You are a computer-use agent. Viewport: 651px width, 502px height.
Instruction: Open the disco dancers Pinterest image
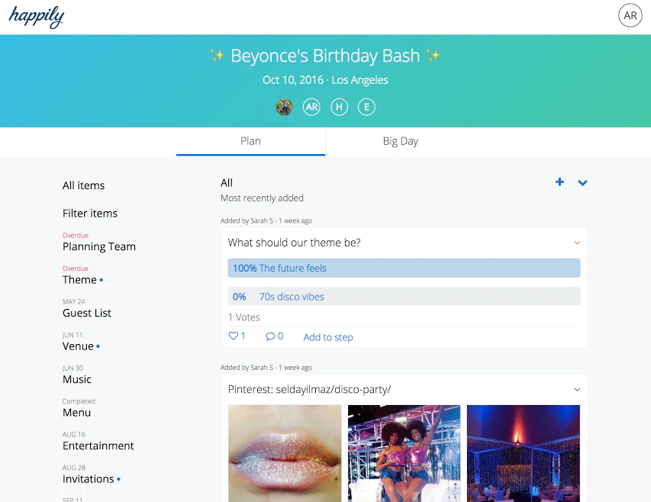click(404, 453)
